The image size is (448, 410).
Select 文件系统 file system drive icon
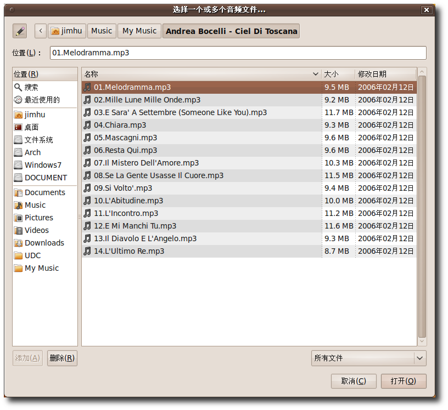coord(18,140)
